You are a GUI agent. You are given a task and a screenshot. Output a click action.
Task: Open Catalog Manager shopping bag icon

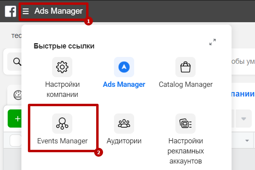pos(185,67)
